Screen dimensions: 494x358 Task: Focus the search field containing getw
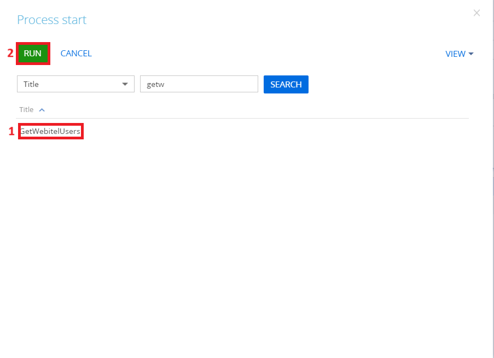(199, 84)
